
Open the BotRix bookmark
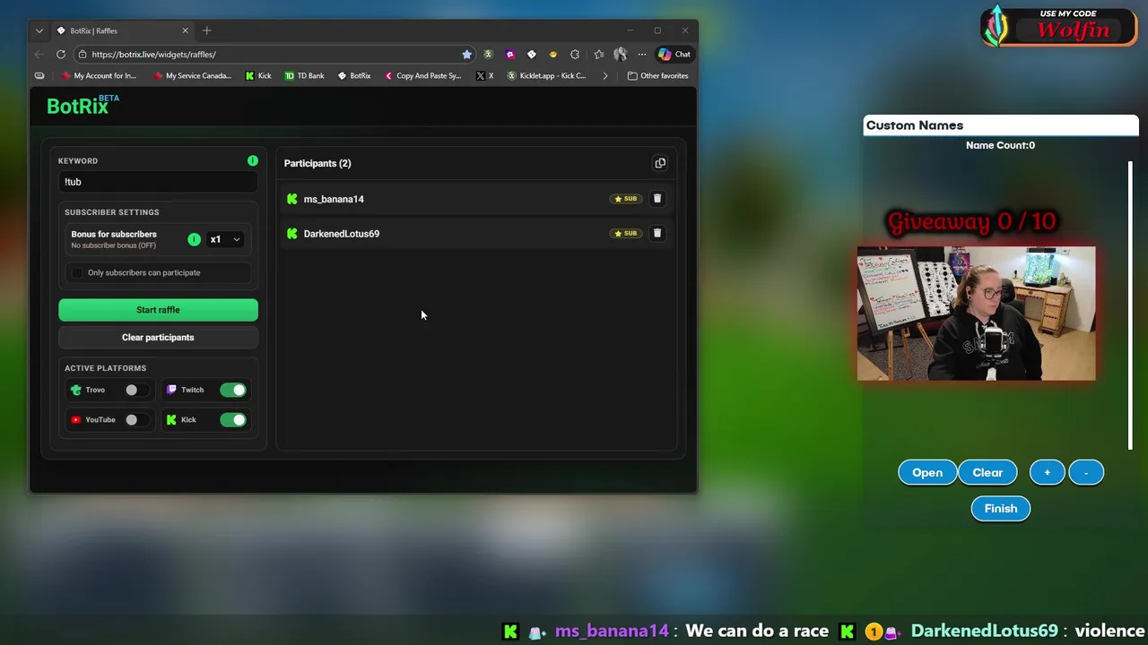pos(354,75)
